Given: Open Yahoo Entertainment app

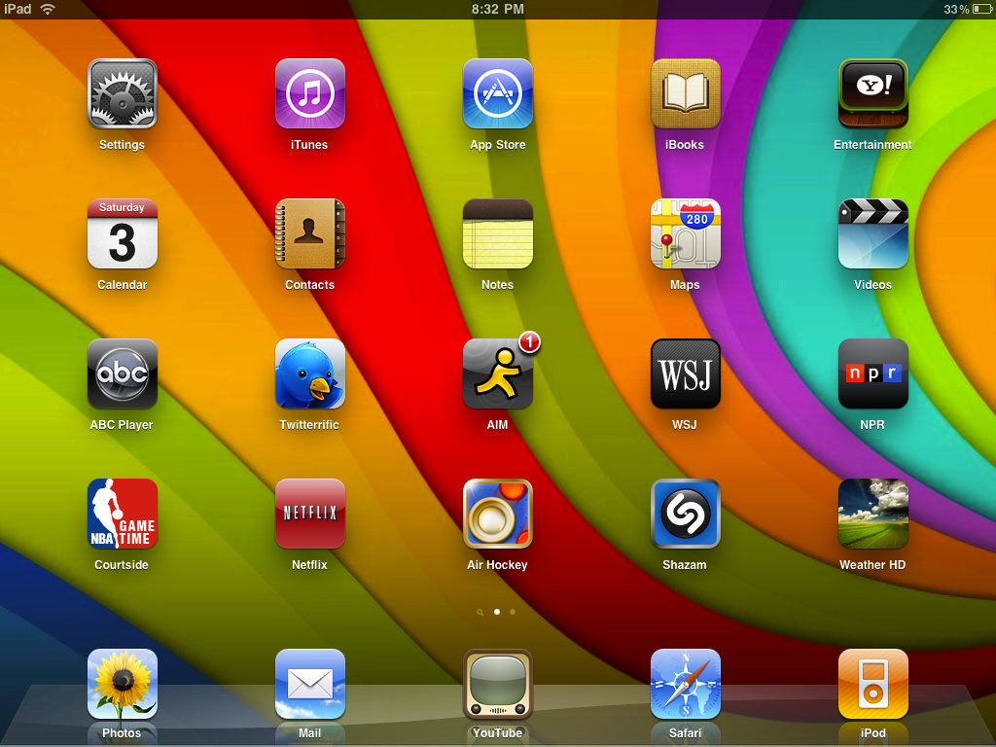Looking at the screenshot, I should coord(873,94).
